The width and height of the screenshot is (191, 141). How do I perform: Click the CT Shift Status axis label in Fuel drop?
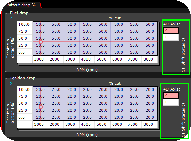[183, 55]
